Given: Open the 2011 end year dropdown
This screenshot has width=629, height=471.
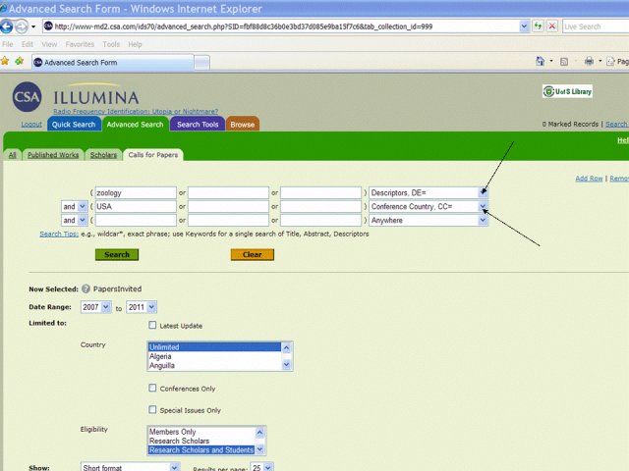Looking at the screenshot, I should (151, 307).
